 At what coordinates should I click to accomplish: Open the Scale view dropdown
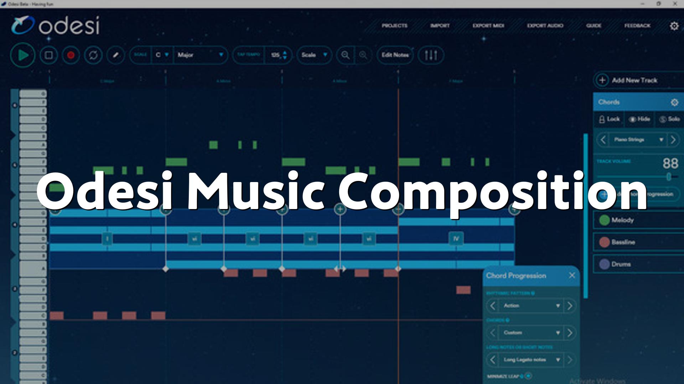click(x=314, y=55)
